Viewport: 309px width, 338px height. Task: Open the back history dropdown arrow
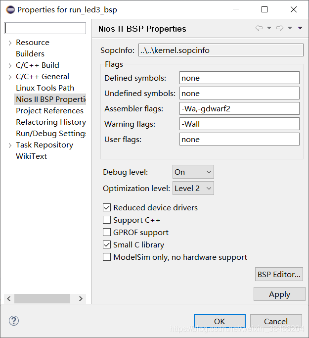point(269,28)
